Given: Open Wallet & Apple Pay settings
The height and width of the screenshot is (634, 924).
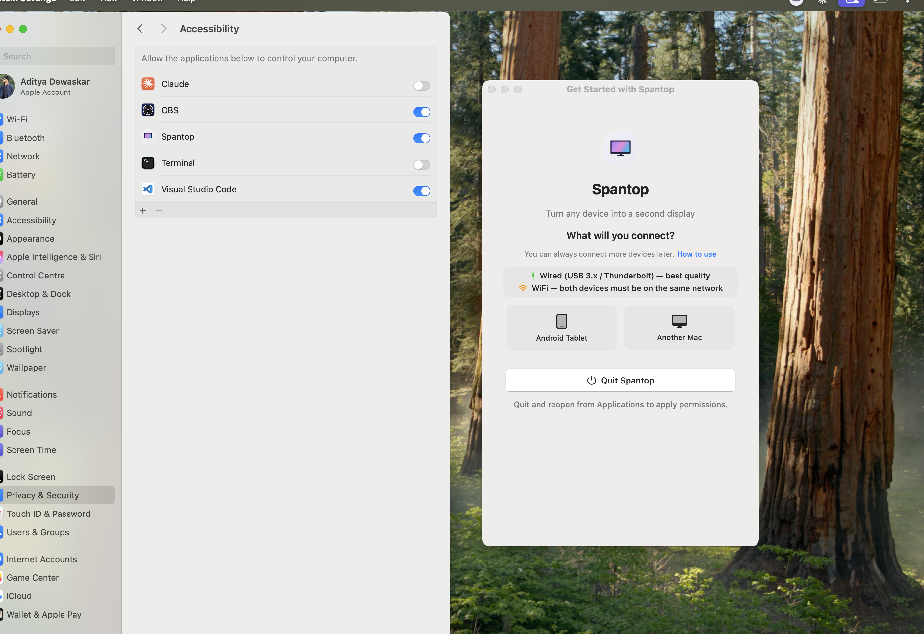Looking at the screenshot, I should 57,615.
